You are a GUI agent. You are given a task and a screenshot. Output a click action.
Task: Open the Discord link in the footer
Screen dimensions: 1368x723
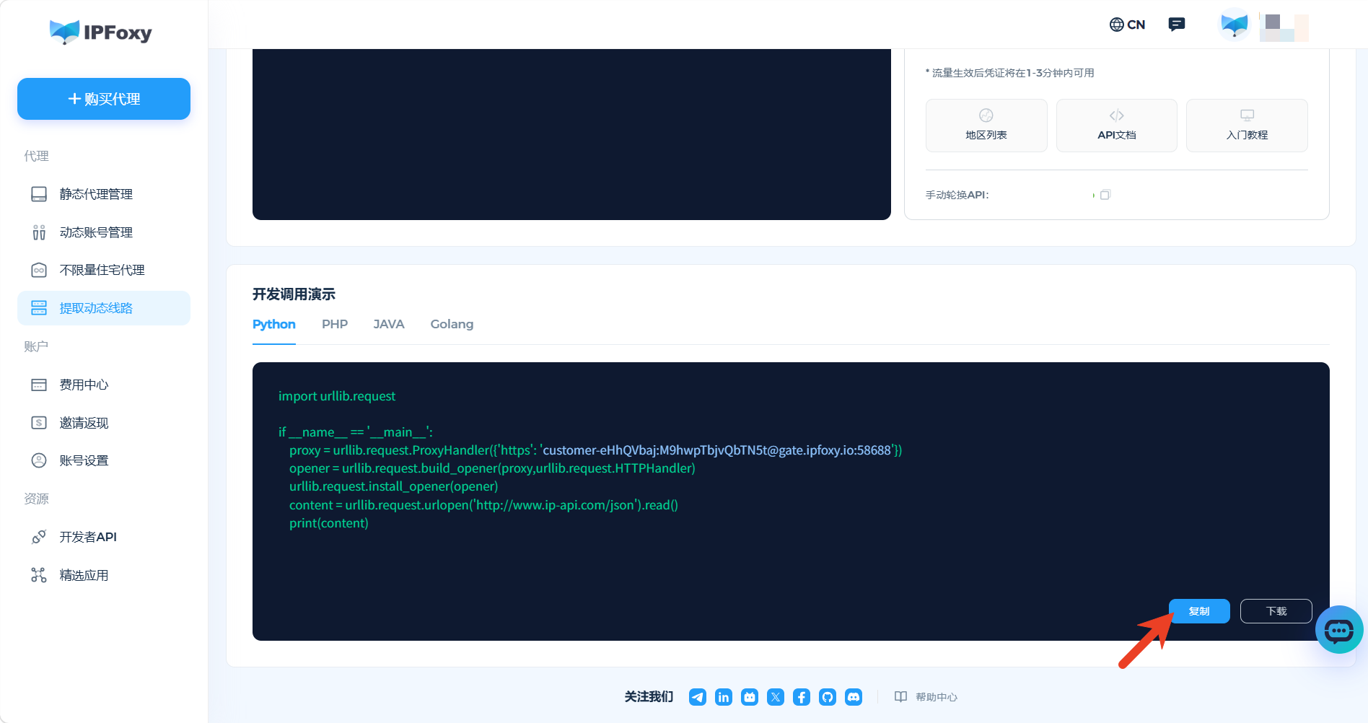click(x=854, y=697)
